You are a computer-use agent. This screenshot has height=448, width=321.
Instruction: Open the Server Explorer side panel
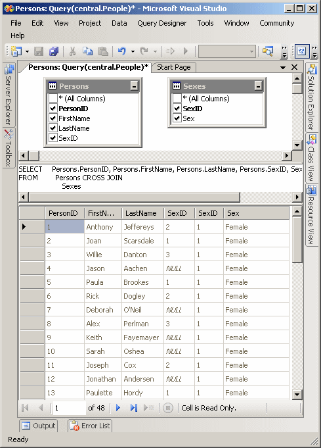tap(9, 95)
